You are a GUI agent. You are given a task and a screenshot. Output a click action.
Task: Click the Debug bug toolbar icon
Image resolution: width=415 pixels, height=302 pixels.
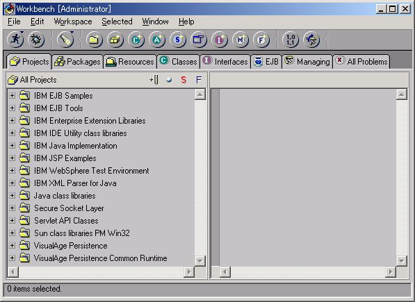pos(36,40)
